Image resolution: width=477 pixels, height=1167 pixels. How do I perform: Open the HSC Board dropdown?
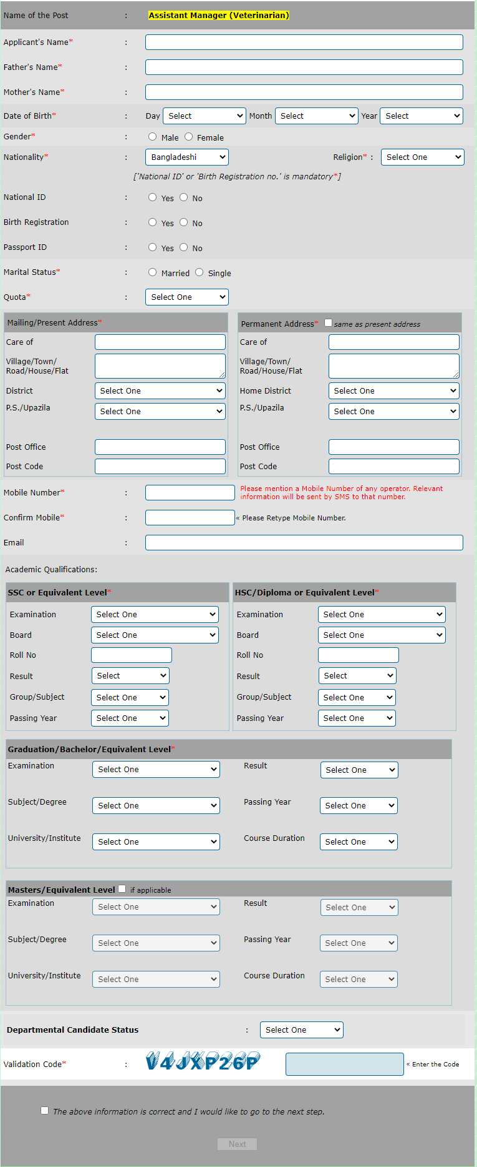[x=382, y=635]
